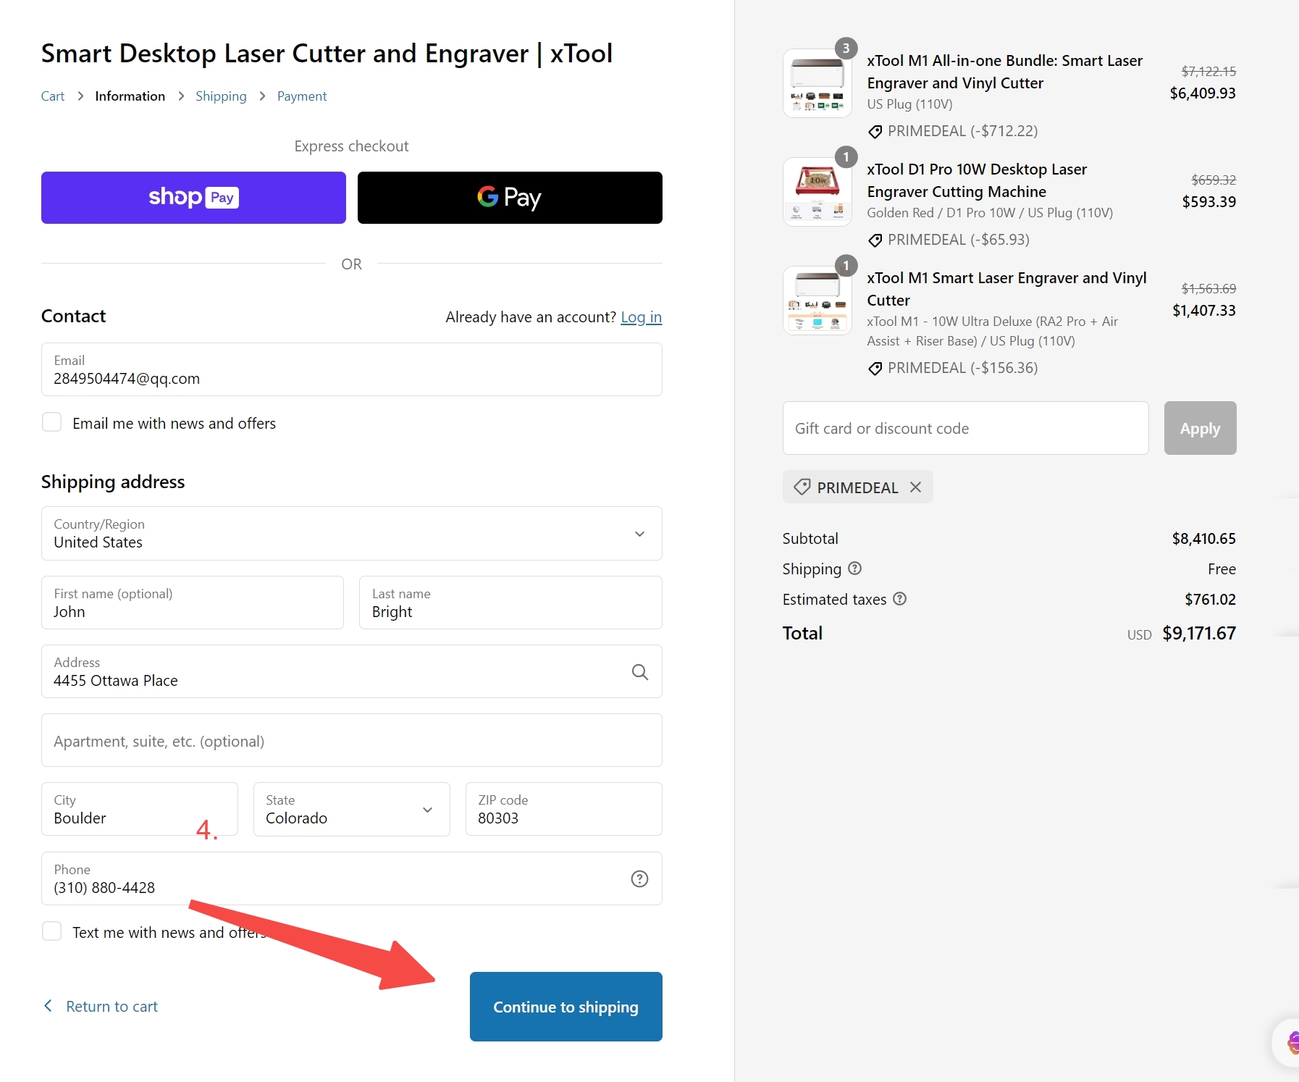Click tag icon beside PRIMEDEAL (-$156.36)
The image size is (1299, 1082).
pyautogui.click(x=875, y=369)
